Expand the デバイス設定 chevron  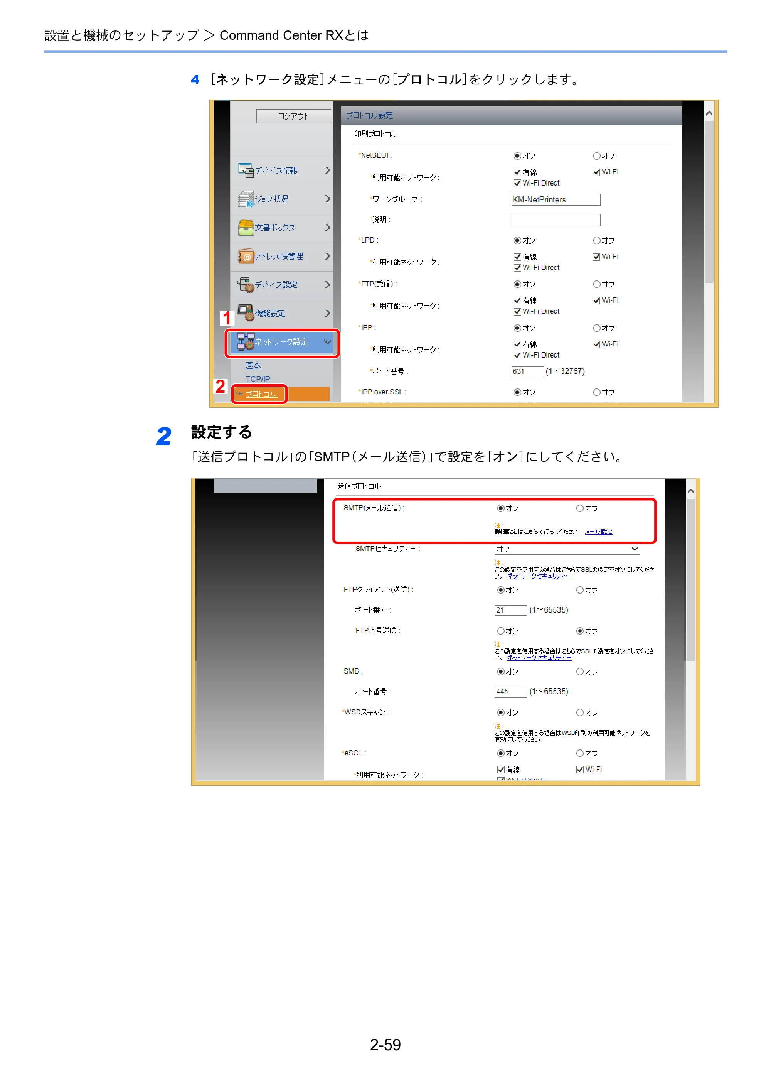(327, 284)
